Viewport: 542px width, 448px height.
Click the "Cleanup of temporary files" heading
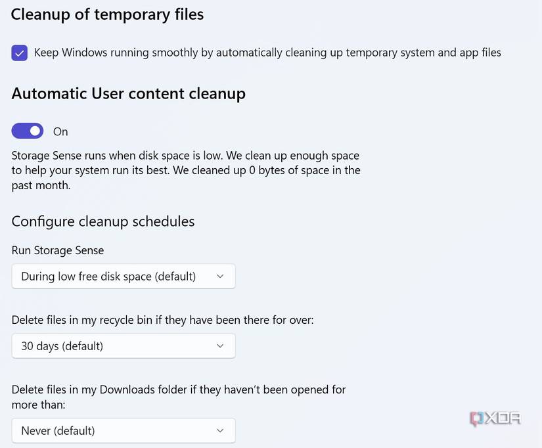107,14
